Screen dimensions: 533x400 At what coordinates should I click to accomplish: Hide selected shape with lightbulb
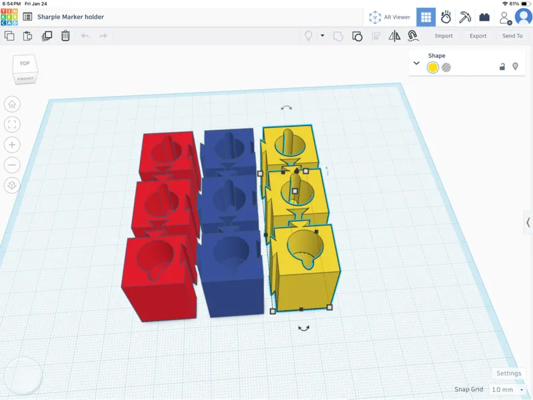coord(515,66)
